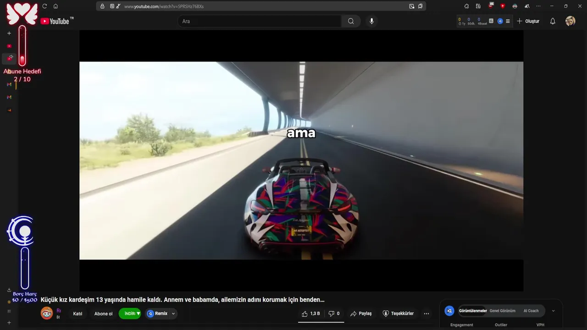Click Engagement label in vidIQ panel
This screenshot has height=330, width=587.
462,324
